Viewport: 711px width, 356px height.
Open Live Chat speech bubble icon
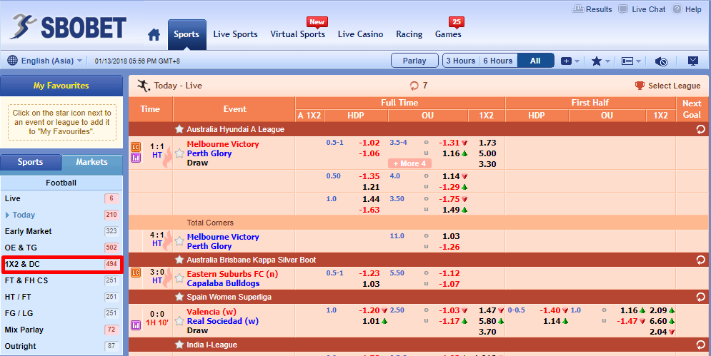pyautogui.click(x=624, y=9)
